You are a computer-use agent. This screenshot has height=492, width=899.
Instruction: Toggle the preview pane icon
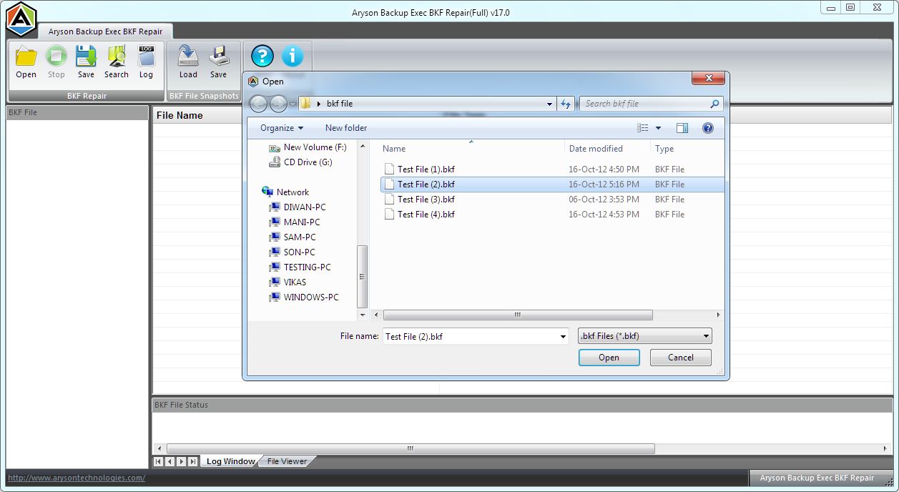pos(682,128)
